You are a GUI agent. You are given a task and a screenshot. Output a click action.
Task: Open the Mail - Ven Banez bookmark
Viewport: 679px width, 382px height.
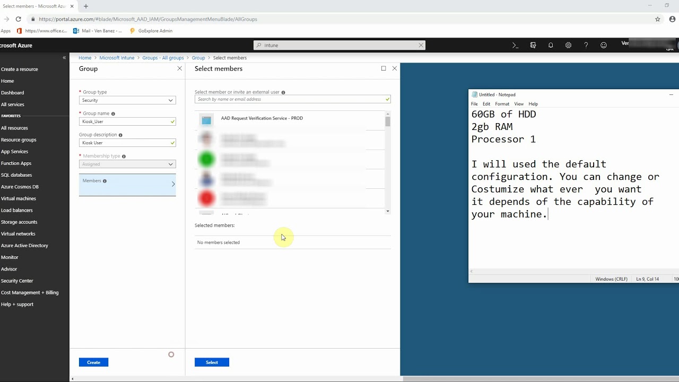(97, 31)
